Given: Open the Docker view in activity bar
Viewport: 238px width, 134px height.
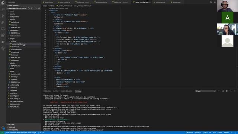Looking at the screenshot, I should click(3, 42).
